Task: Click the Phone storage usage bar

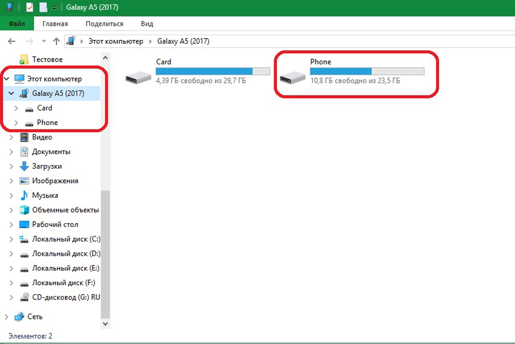Action: [367, 71]
